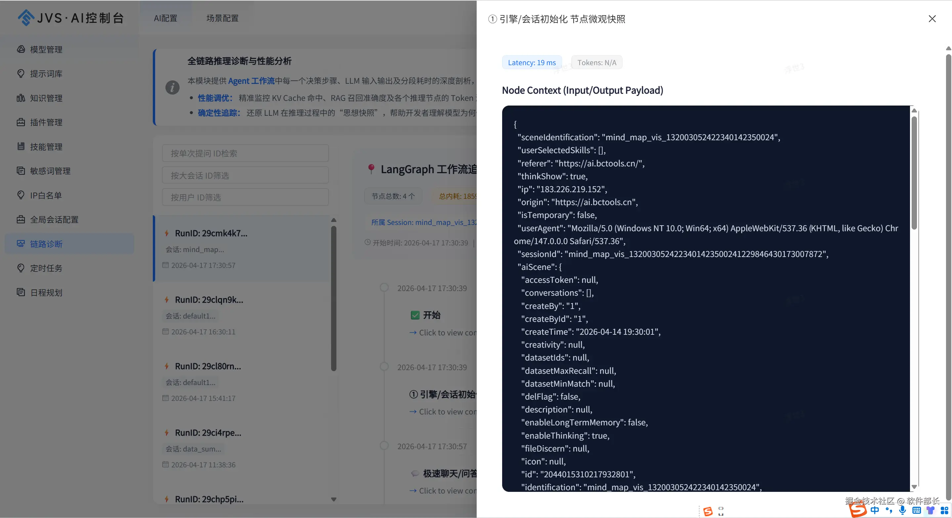
Task: Click the microphone icon in IME toolbar
Action: click(902, 510)
